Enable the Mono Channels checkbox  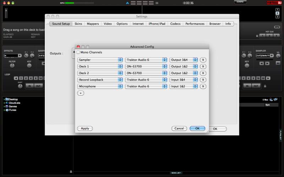click(x=78, y=52)
